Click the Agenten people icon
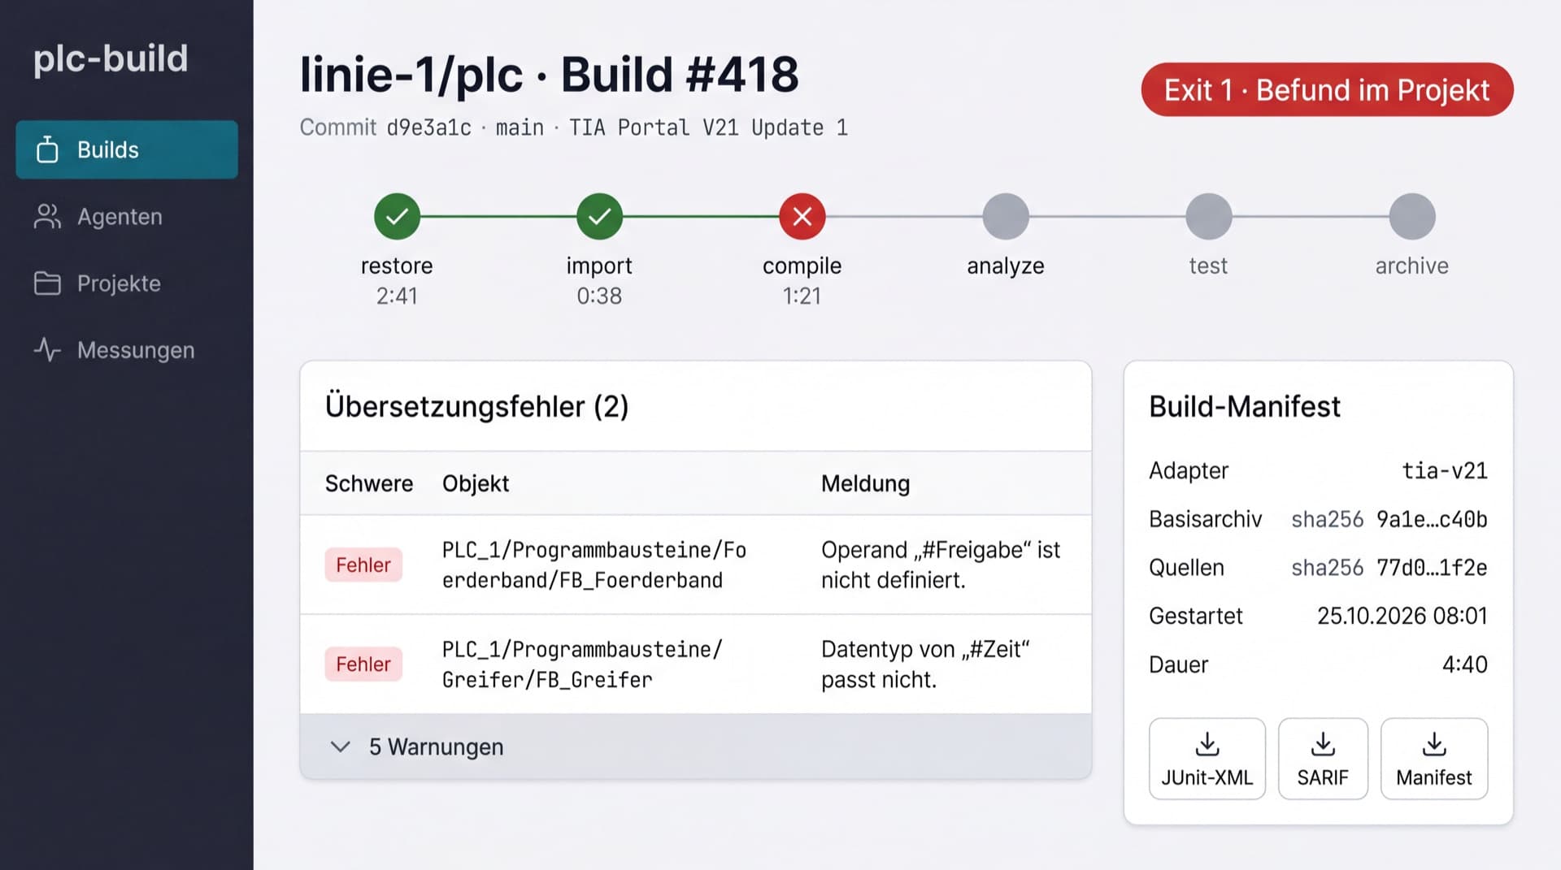The image size is (1561, 870). tap(47, 216)
